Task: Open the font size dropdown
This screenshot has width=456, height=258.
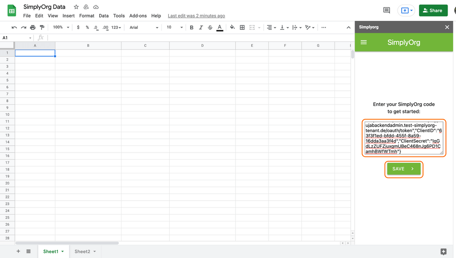Action: (x=175, y=27)
